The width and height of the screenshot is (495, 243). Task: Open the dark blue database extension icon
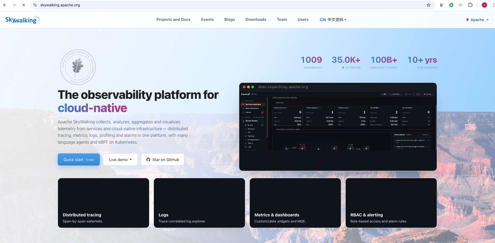442,5
